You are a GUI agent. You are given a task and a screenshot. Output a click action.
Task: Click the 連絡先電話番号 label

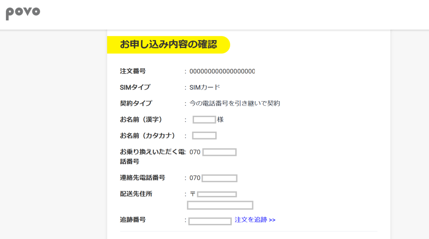(x=142, y=178)
